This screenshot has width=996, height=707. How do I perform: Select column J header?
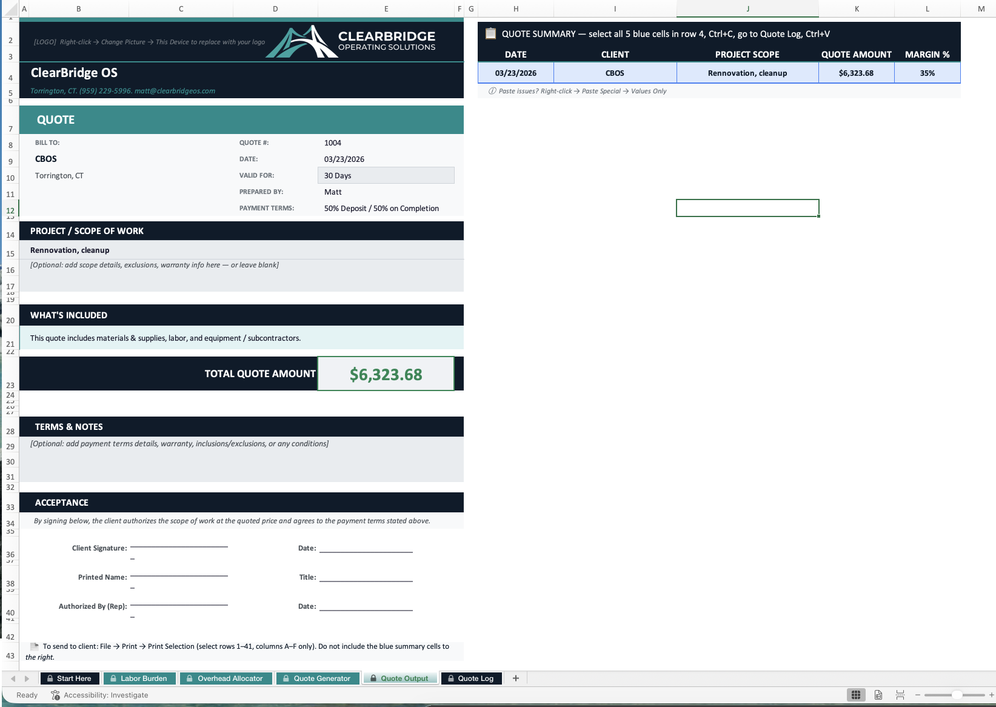[x=747, y=8]
